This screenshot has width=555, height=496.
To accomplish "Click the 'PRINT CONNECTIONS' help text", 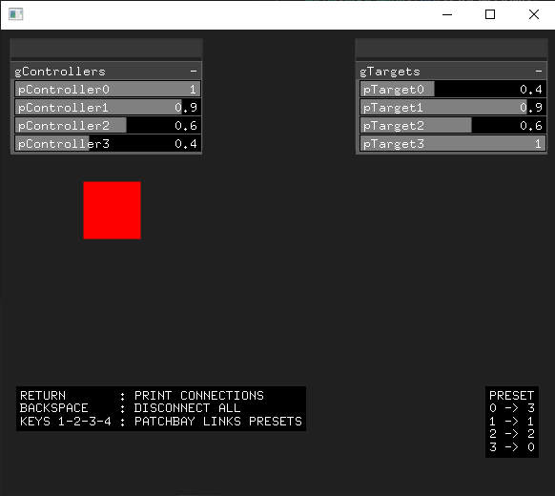I will (199, 395).
